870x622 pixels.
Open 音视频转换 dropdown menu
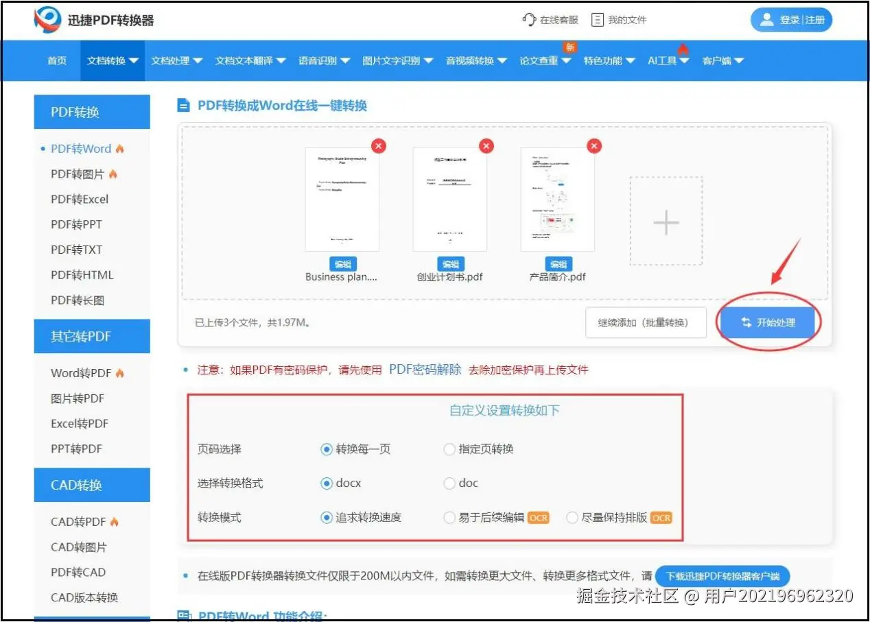pyautogui.click(x=476, y=60)
